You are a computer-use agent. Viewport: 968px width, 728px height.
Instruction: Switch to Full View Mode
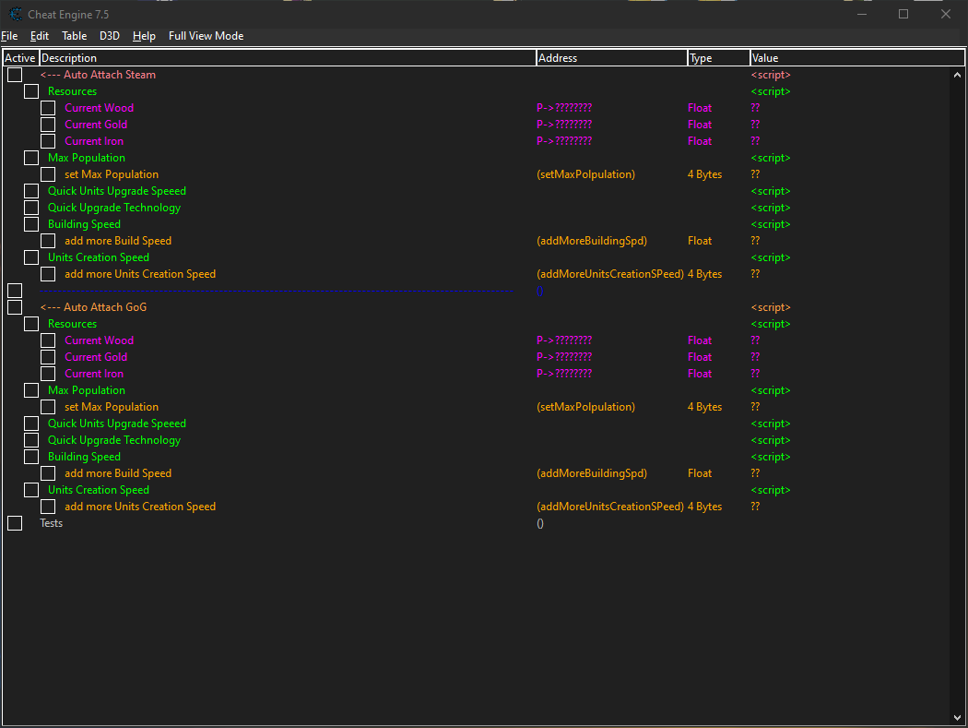point(207,36)
